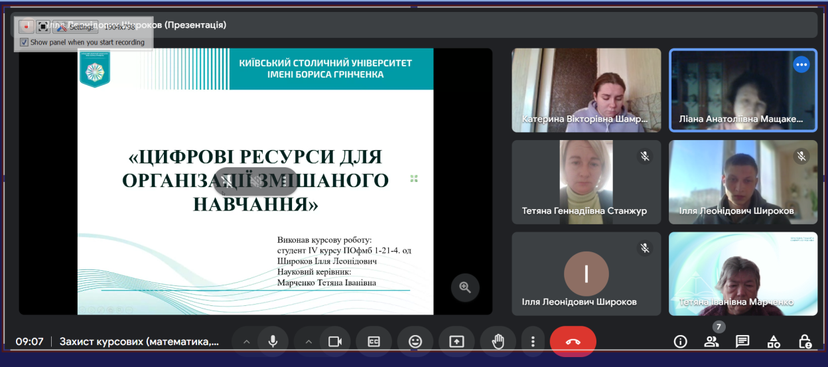
Task: Select the avatar tile with letter I
Action: pos(586,273)
